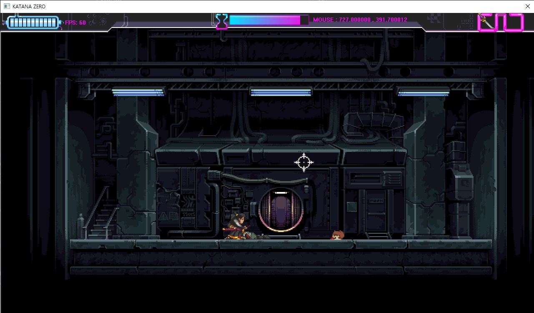Click the KATANA ZERO window app icon
The width and height of the screenshot is (534, 313).
[7, 6]
